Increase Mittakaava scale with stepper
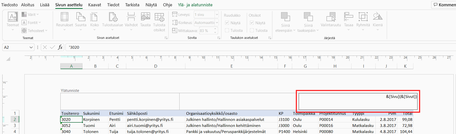Image resolution: width=456 pixels, height=134 pixels. coord(215,29)
